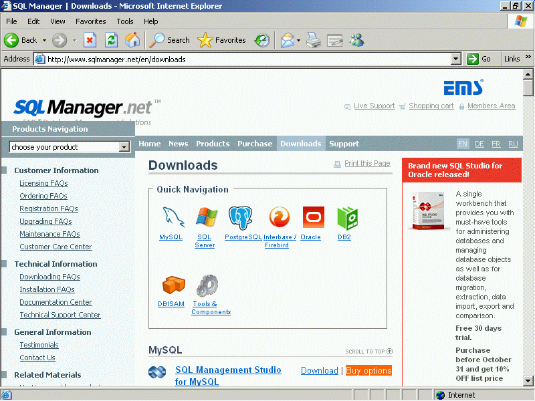The height and width of the screenshot is (401, 535).
Task: Click the red Oracle icon
Action: (314, 217)
